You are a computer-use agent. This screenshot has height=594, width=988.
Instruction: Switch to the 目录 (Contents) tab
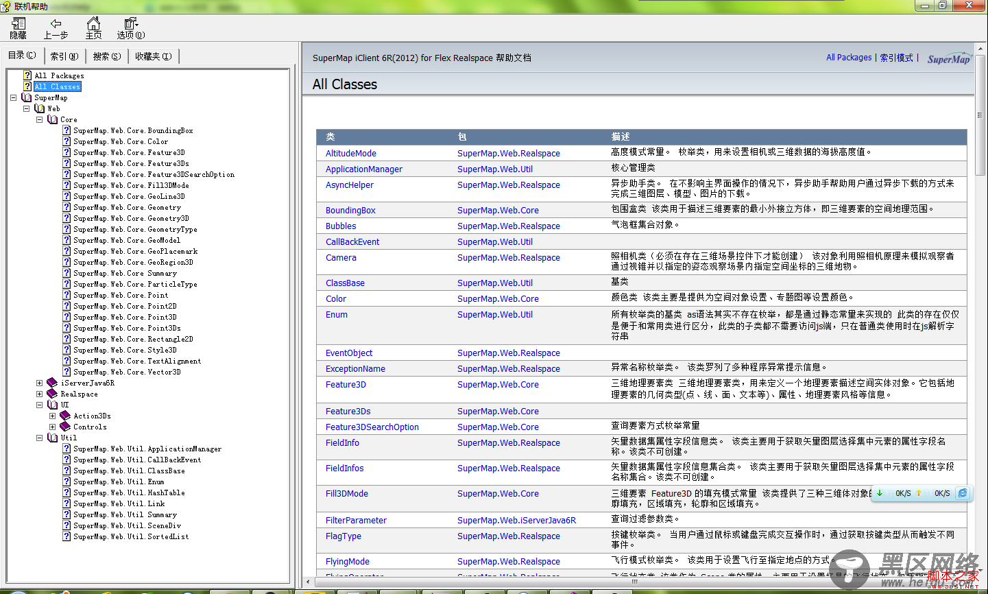pos(22,56)
